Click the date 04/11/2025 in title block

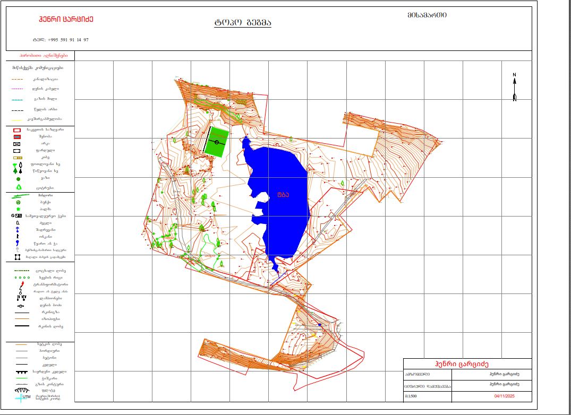(x=505, y=396)
